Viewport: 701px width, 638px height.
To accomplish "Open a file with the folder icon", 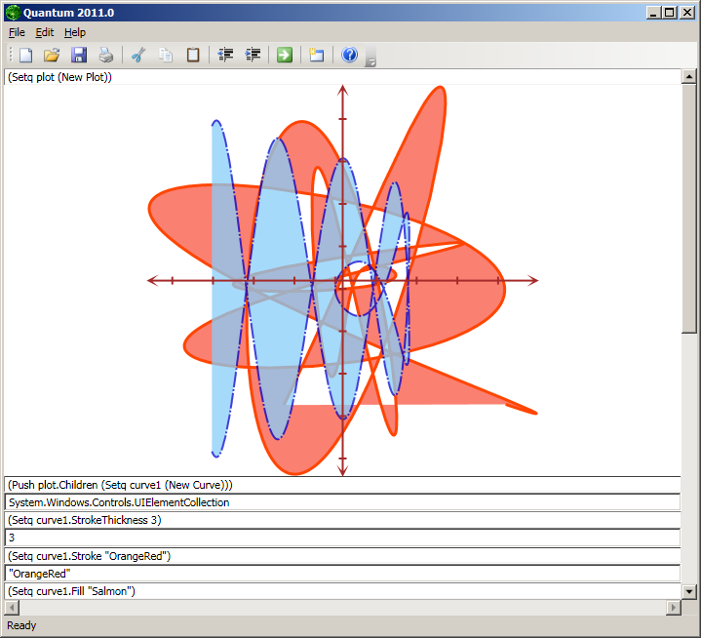I will click(x=52, y=55).
